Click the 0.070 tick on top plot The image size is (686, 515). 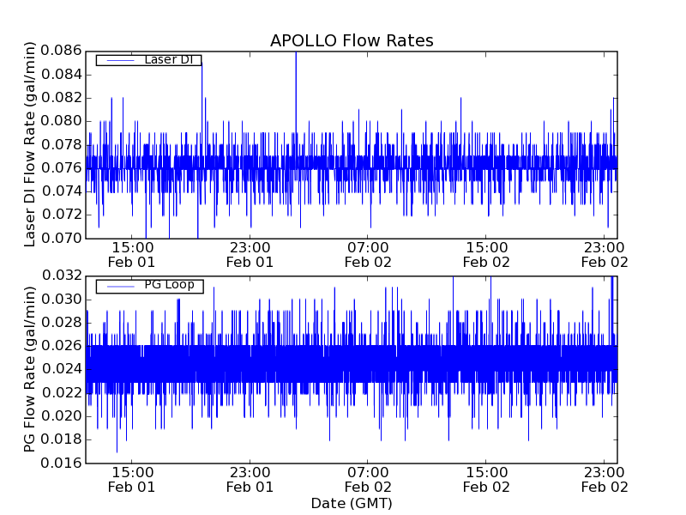click(x=61, y=239)
